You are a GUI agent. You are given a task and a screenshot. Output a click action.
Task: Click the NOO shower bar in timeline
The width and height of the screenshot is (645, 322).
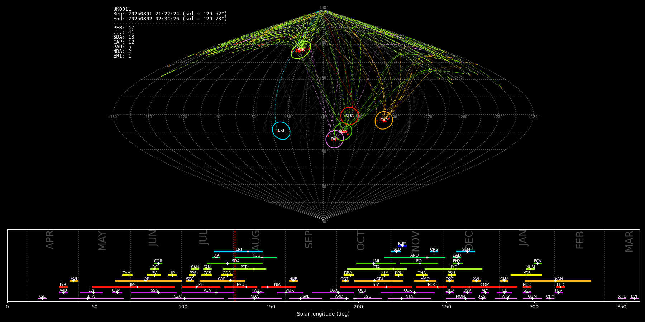[x=431, y=287]
